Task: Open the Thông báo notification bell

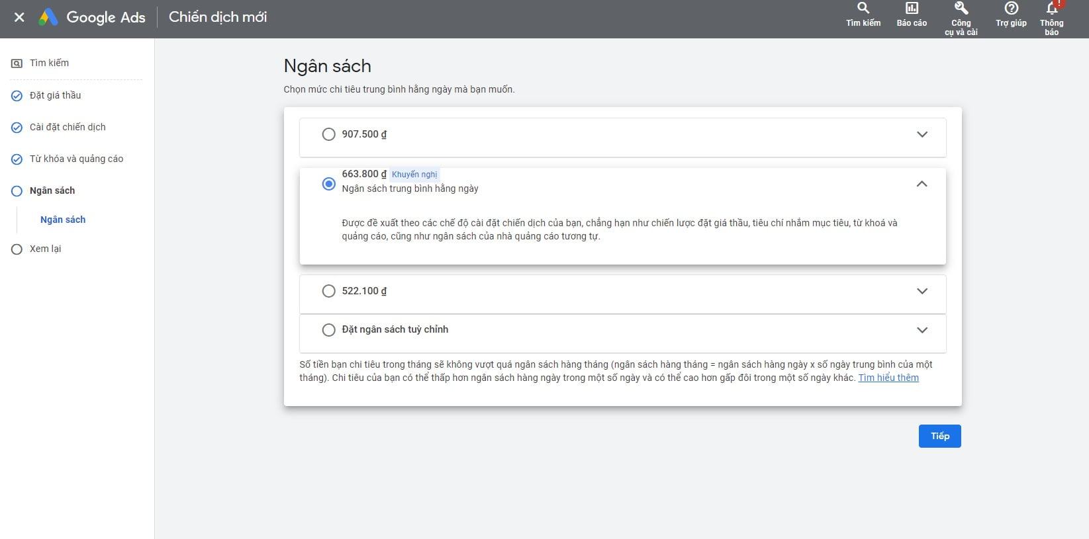Action: [1051, 8]
